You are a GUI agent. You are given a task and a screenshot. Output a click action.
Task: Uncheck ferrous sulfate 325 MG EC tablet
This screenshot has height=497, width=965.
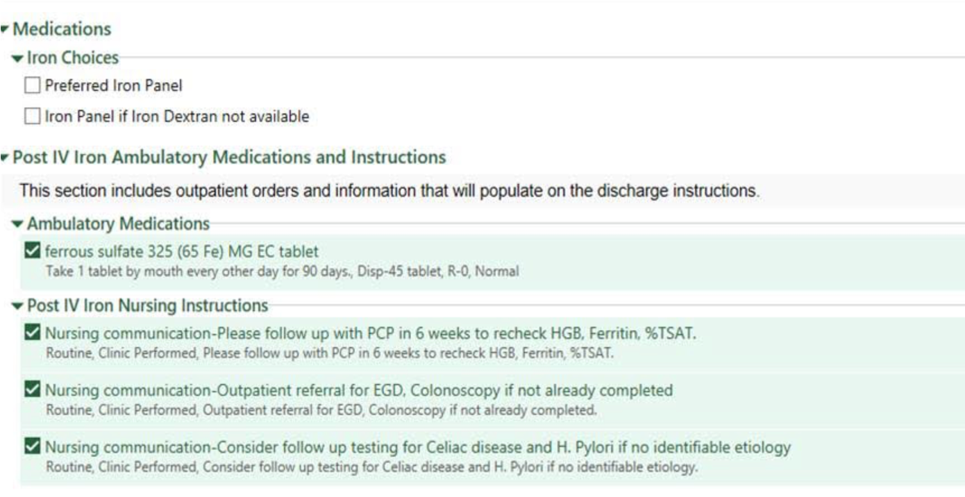pos(32,250)
